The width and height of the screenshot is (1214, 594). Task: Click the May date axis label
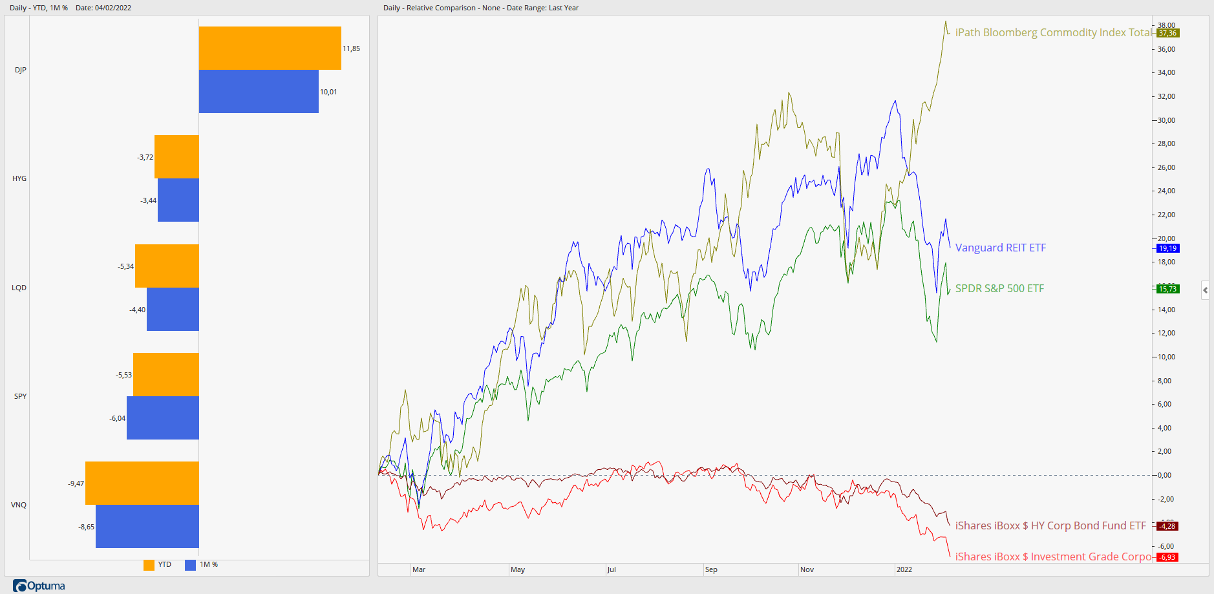point(518,569)
